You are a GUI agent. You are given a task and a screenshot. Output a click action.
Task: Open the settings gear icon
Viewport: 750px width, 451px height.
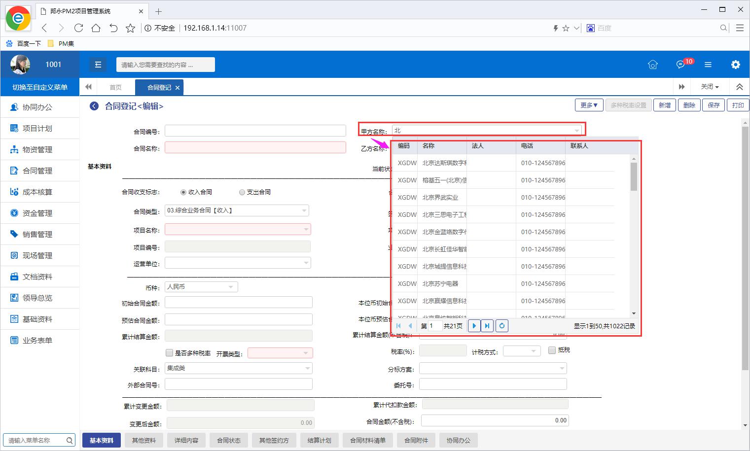pyautogui.click(x=735, y=65)
